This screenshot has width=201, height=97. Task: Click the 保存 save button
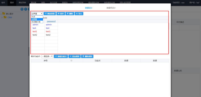coord(61,14)
